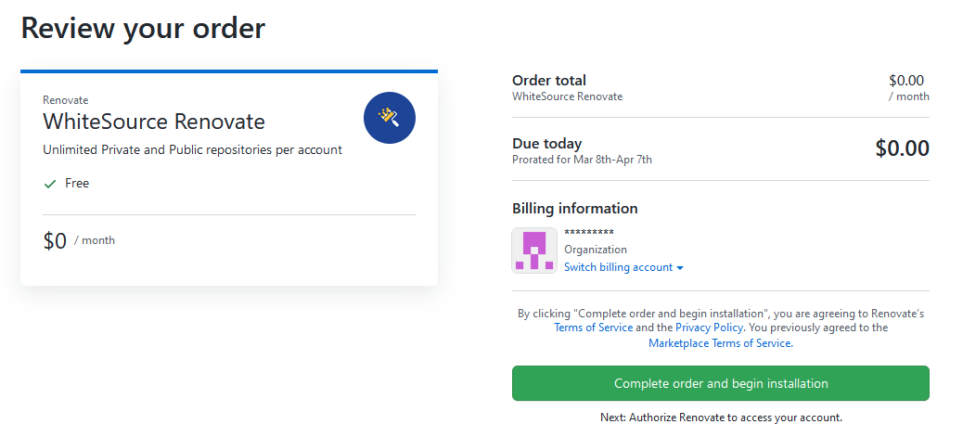The height and width of the screenshot is (437, 963).
Task: Click the Review your order heading
Action: [x=143, y=28]
